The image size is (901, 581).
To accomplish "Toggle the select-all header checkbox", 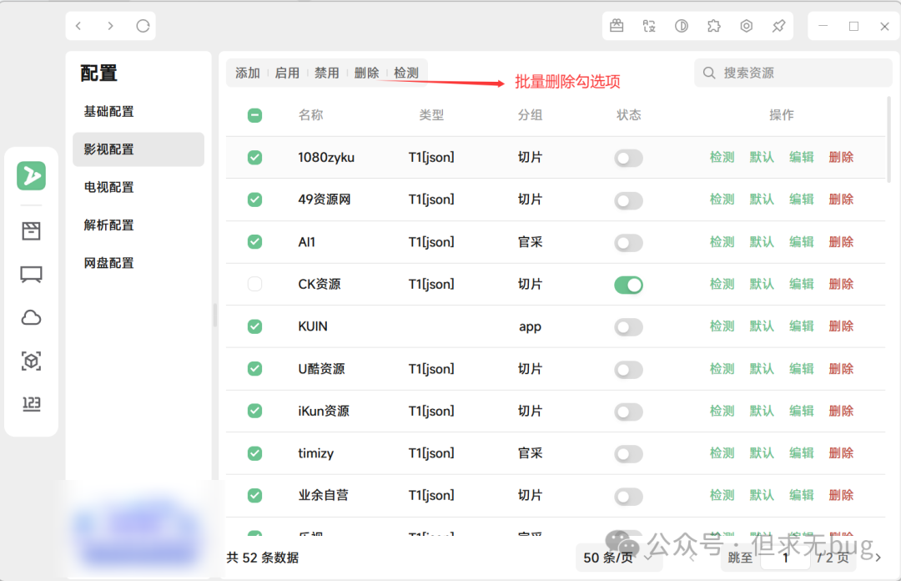I will click(255, 115).
